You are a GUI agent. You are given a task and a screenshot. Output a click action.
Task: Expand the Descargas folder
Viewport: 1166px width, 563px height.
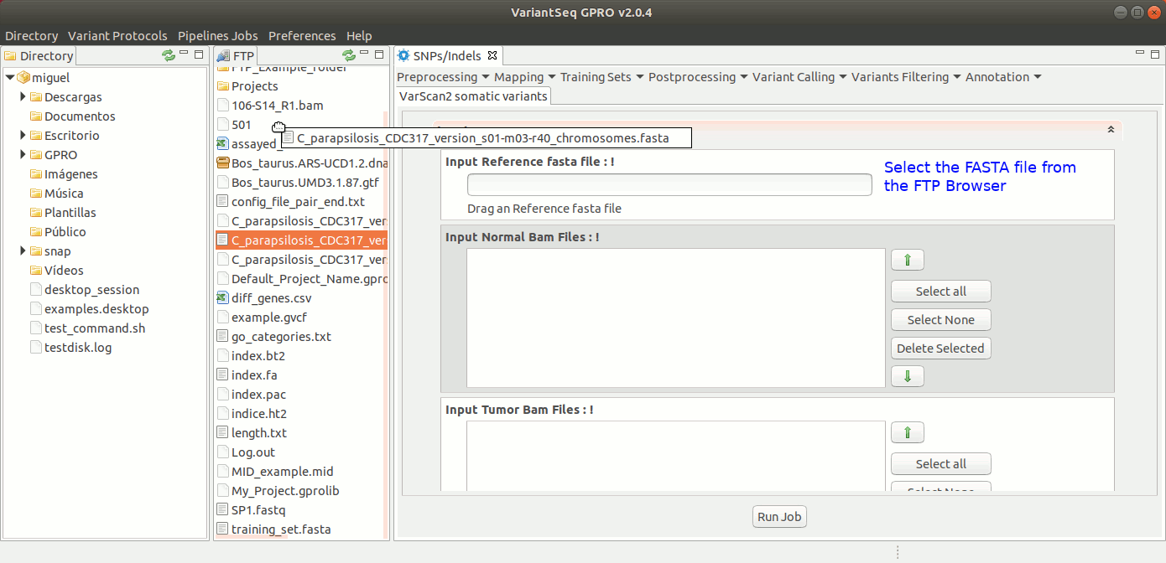pos(23,97)
